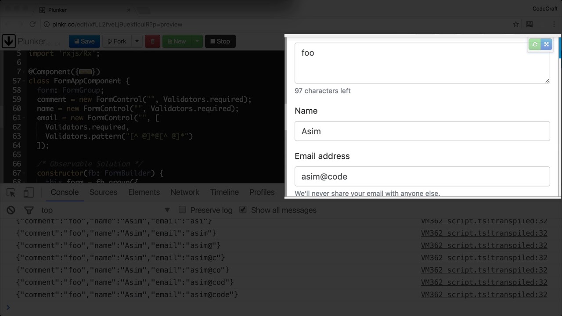
Task: Create a New plunk
Action: point(177,41)
